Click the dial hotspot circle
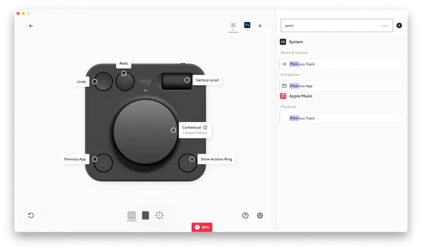Screen dimensions: 422x251 173,130
